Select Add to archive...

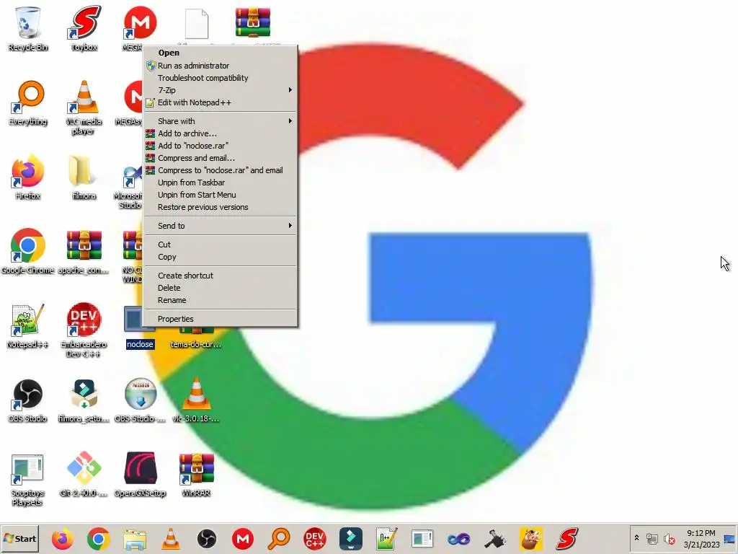click(221, 133)
